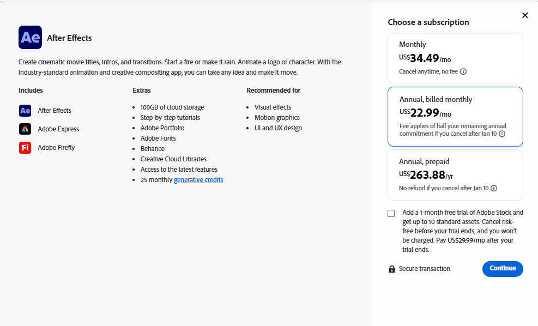Click the info icon beside 'No refund if you cancel'
This screenshot has height=326, width=538.
pos(494,188)
